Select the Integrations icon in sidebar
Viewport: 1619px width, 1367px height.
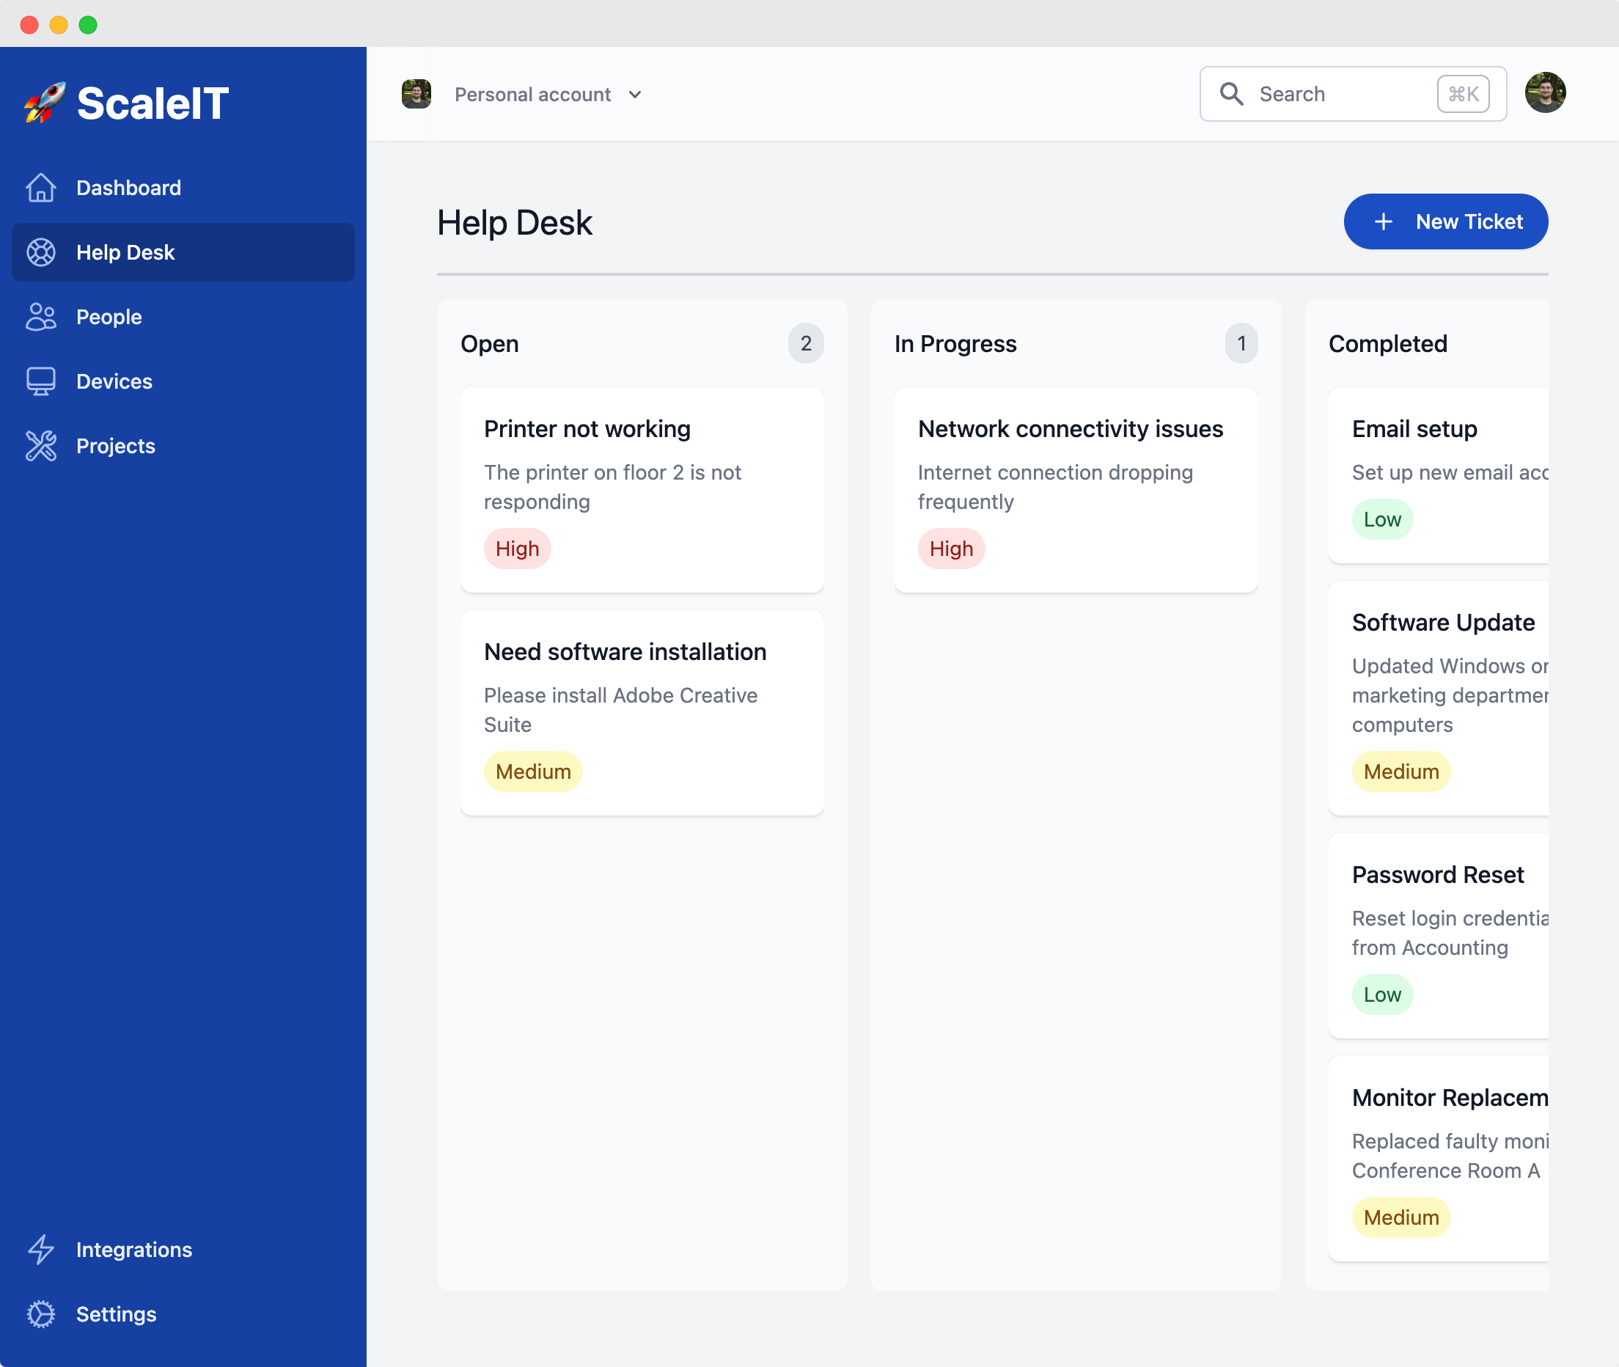[x=40, y=1249]
